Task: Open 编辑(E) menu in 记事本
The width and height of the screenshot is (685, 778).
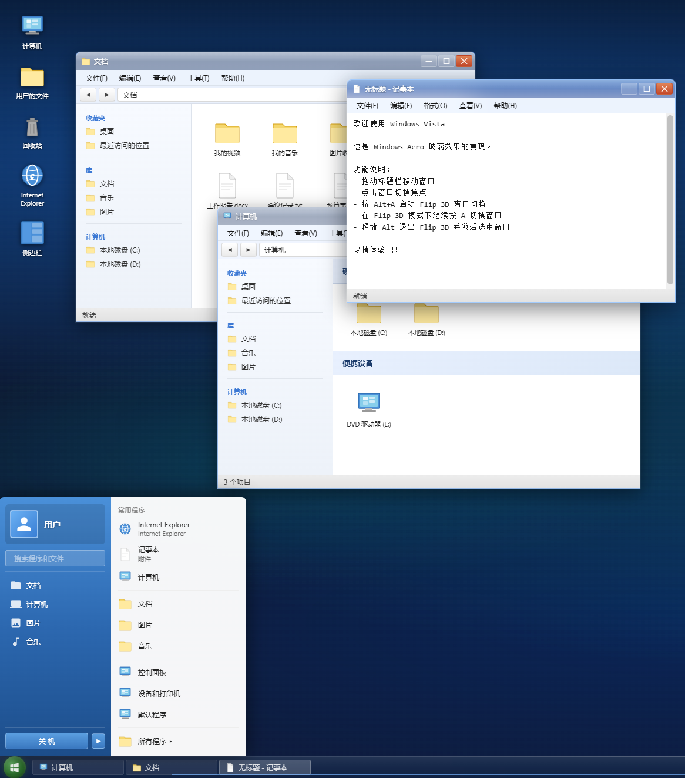Action: coord(401,106)
